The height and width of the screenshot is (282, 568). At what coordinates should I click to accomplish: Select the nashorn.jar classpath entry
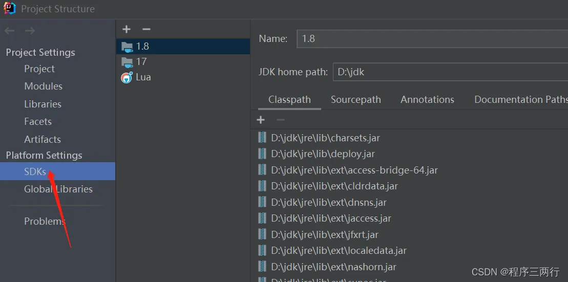click(333, 267)
